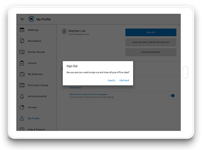Click the Review Rooms icon
This screenshot has width=202, height=150.
pos(22,52)
